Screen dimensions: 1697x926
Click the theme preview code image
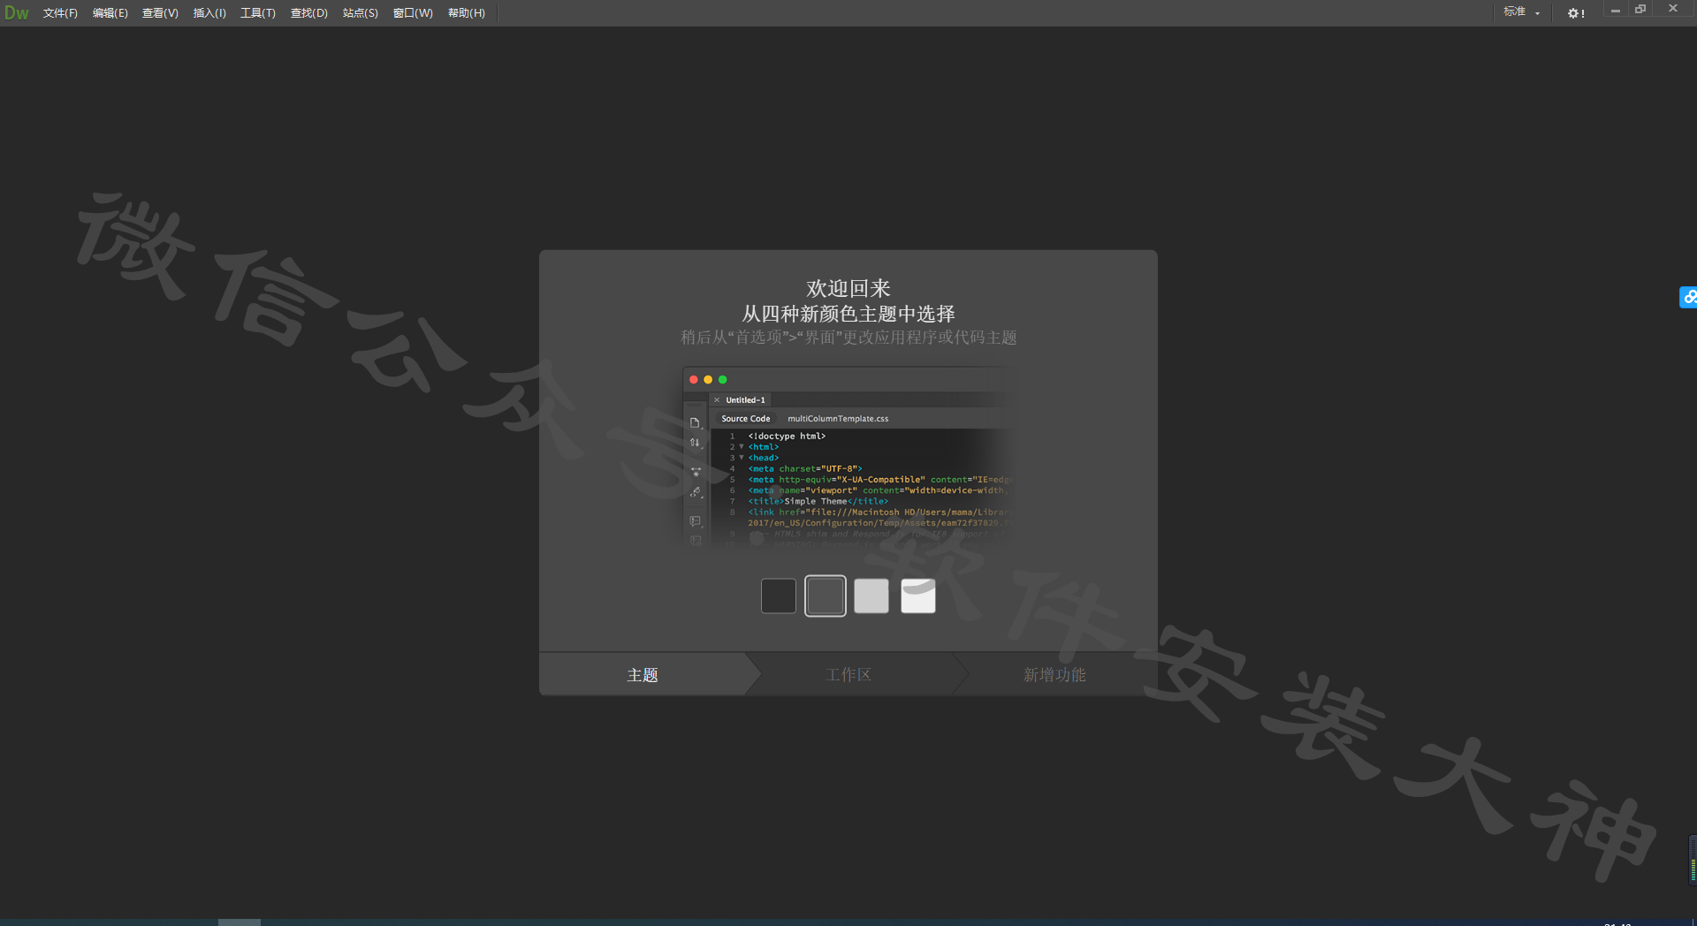[x=848, y=458]
